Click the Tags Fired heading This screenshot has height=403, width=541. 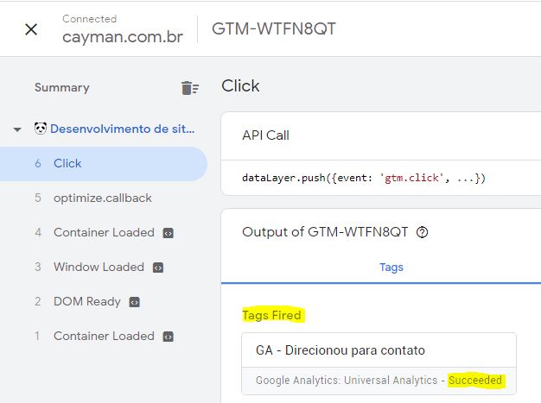pos(271,315)
